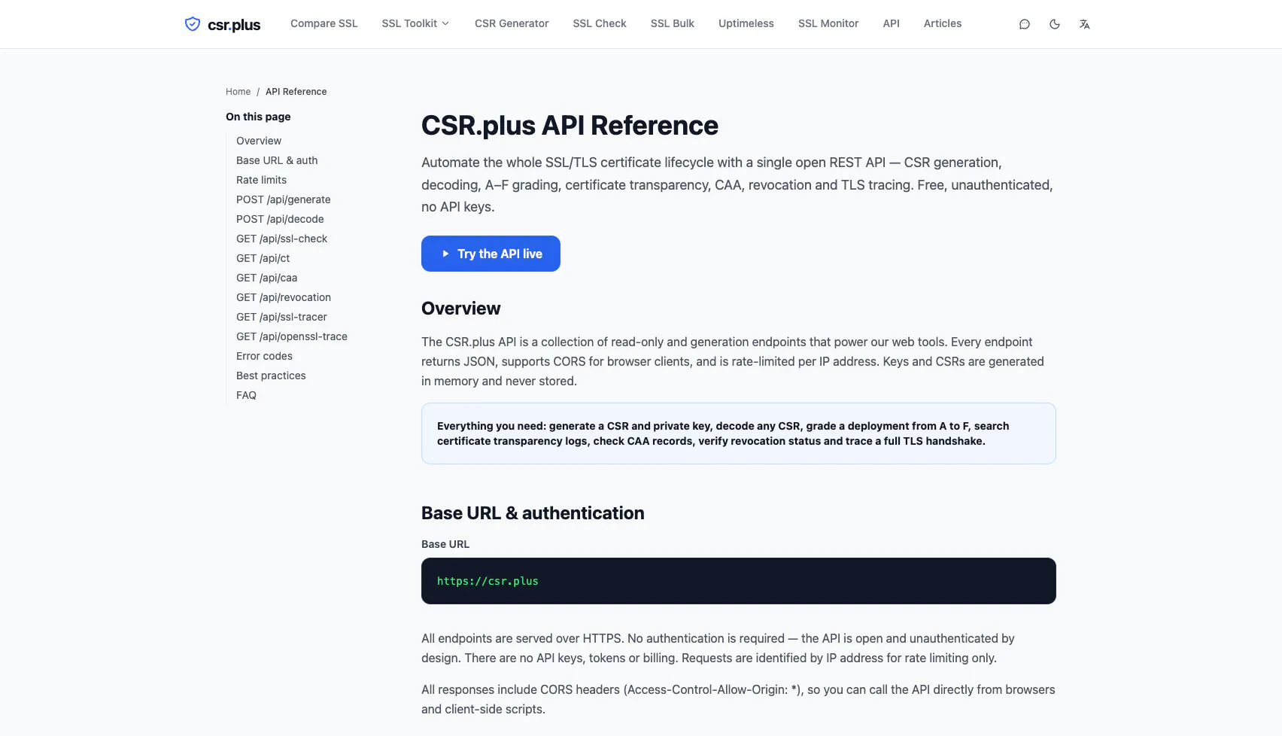Toggle dark mode moon icon

point(1055,24)
